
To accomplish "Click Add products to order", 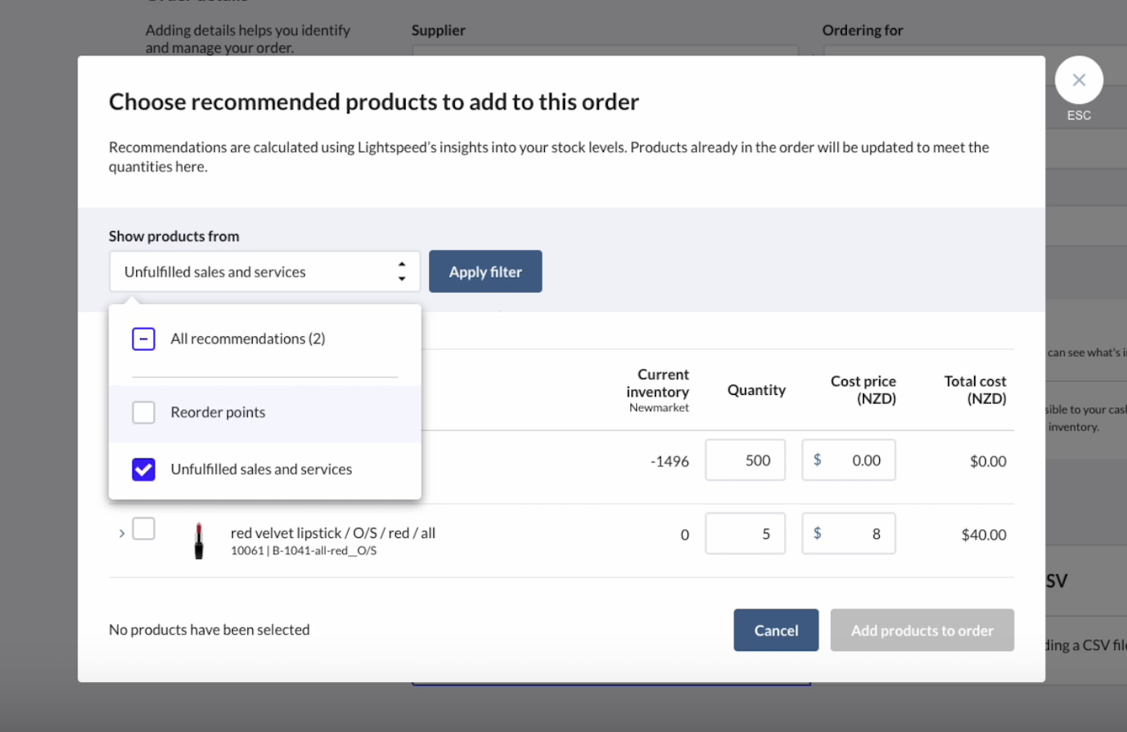I will 922,630.
